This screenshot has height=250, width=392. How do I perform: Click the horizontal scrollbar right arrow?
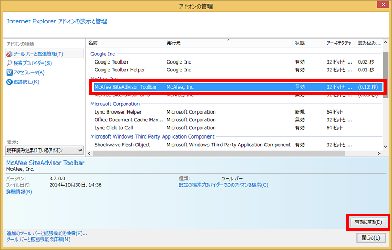click(x=379, y=153)
